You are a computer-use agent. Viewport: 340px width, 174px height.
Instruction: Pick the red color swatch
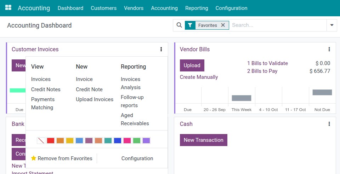(x=51, y=141)
